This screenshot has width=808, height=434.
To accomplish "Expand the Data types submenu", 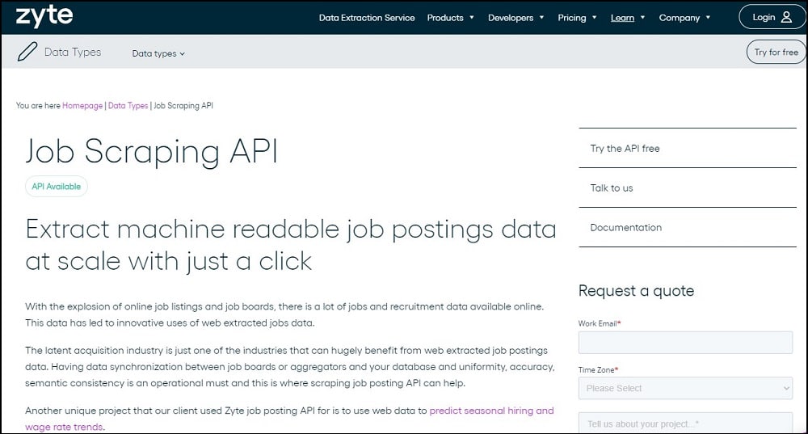I will (x=158, y=53).
